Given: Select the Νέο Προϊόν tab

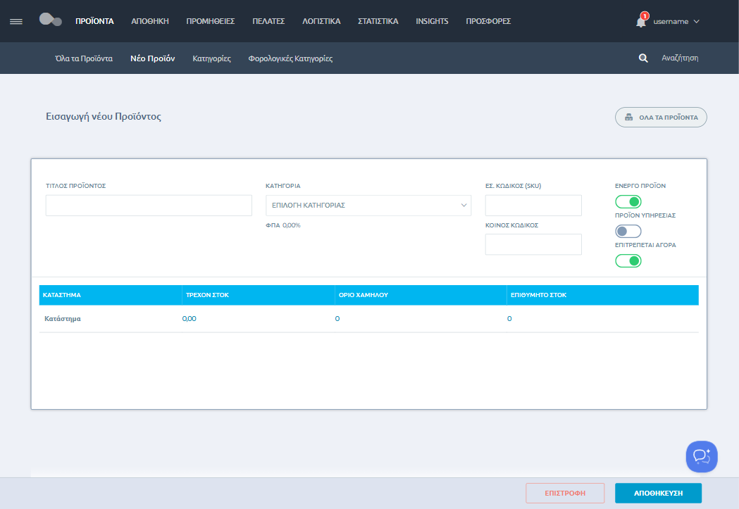Looking at the screenshot, I should coord(153,58).
